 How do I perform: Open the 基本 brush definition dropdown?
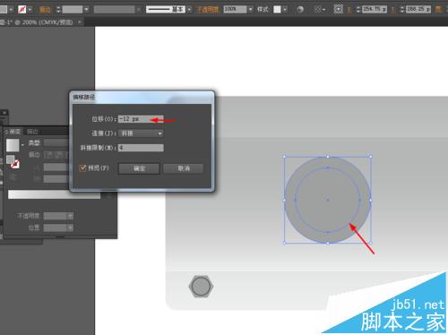pyautogui.click(x=189, y=10)
